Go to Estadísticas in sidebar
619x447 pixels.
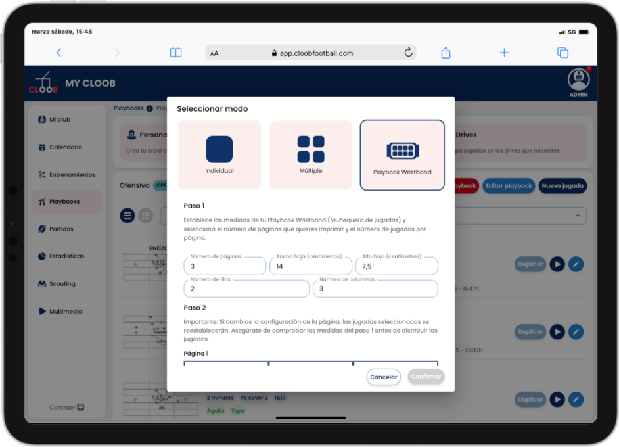coord(66,256)
